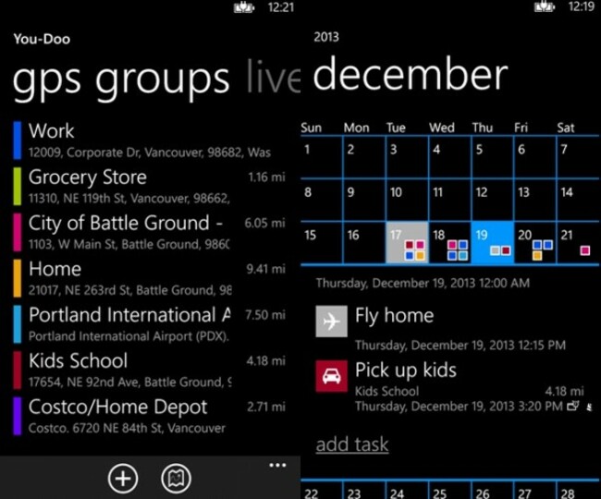Open the map icon in bottom bar

pos(176,478)
